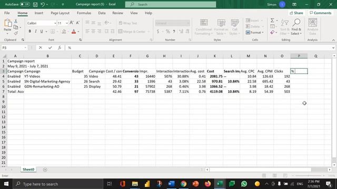The image size is (337, 189).
Task: Click the taskbar search box
Action: click(58, 184)
